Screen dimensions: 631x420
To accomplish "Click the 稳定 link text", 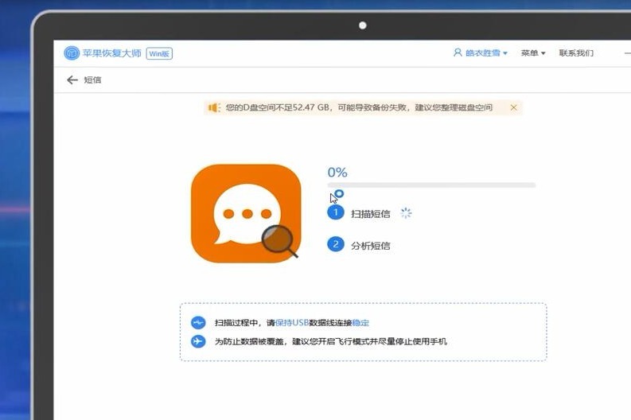I will (360, 323).
